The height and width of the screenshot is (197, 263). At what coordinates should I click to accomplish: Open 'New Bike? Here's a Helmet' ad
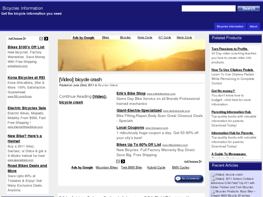[25, 138]
